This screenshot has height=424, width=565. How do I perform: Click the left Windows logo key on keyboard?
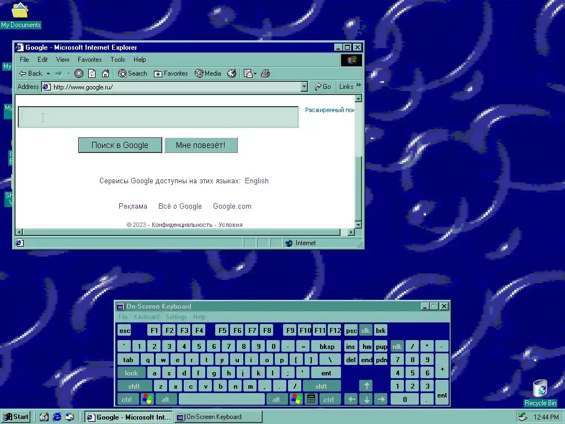tap(147, 400)
